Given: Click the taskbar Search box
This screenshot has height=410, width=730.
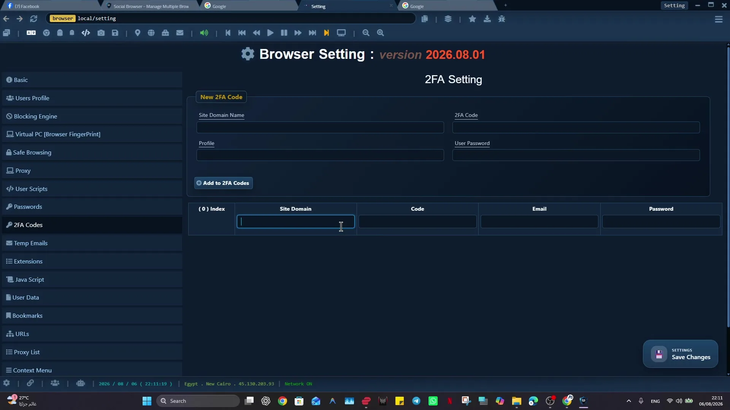Looking at the screenshot, I should (x=198, y=401).
